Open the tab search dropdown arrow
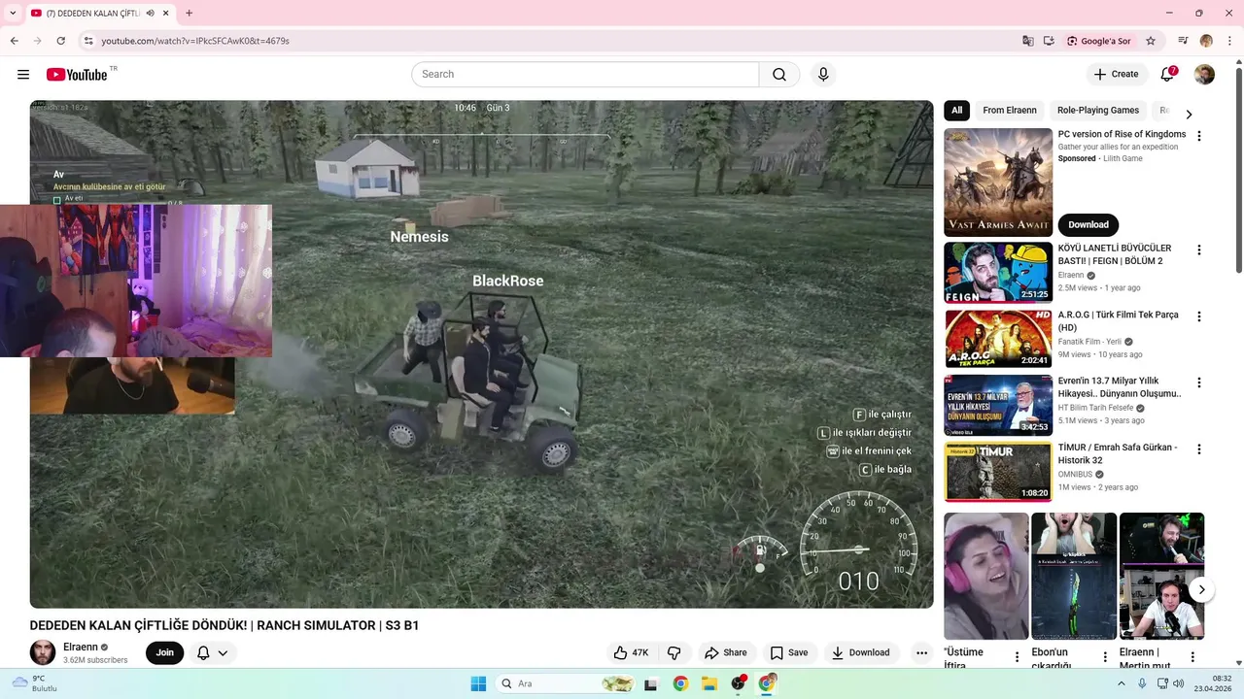Image resolution: width=1244 pixels, height=699 pixels. (x=13, y=13)
